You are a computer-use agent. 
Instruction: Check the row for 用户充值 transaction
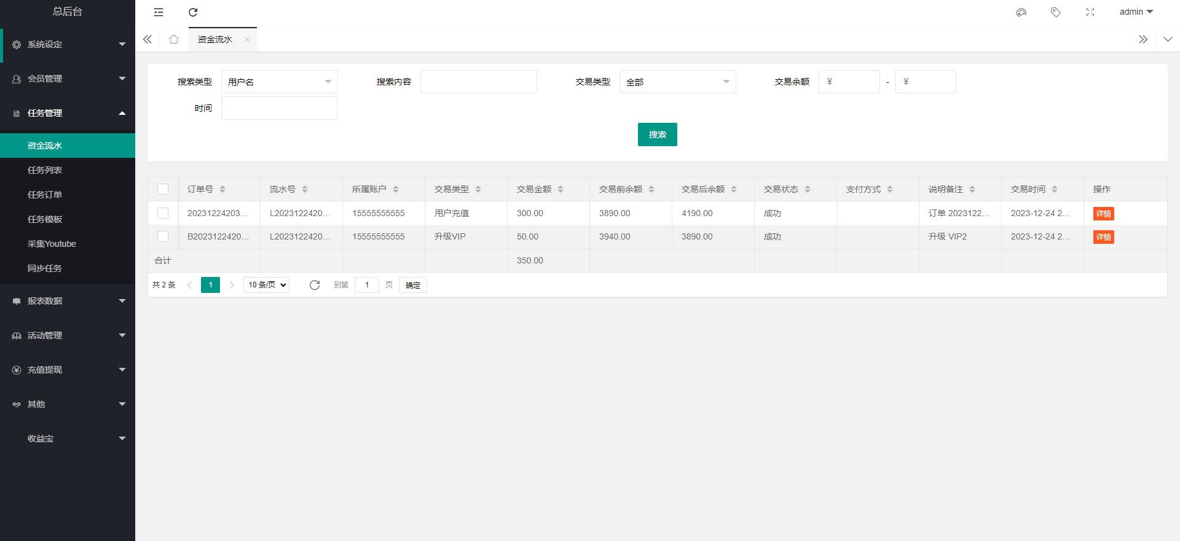(x=163, y=213)
